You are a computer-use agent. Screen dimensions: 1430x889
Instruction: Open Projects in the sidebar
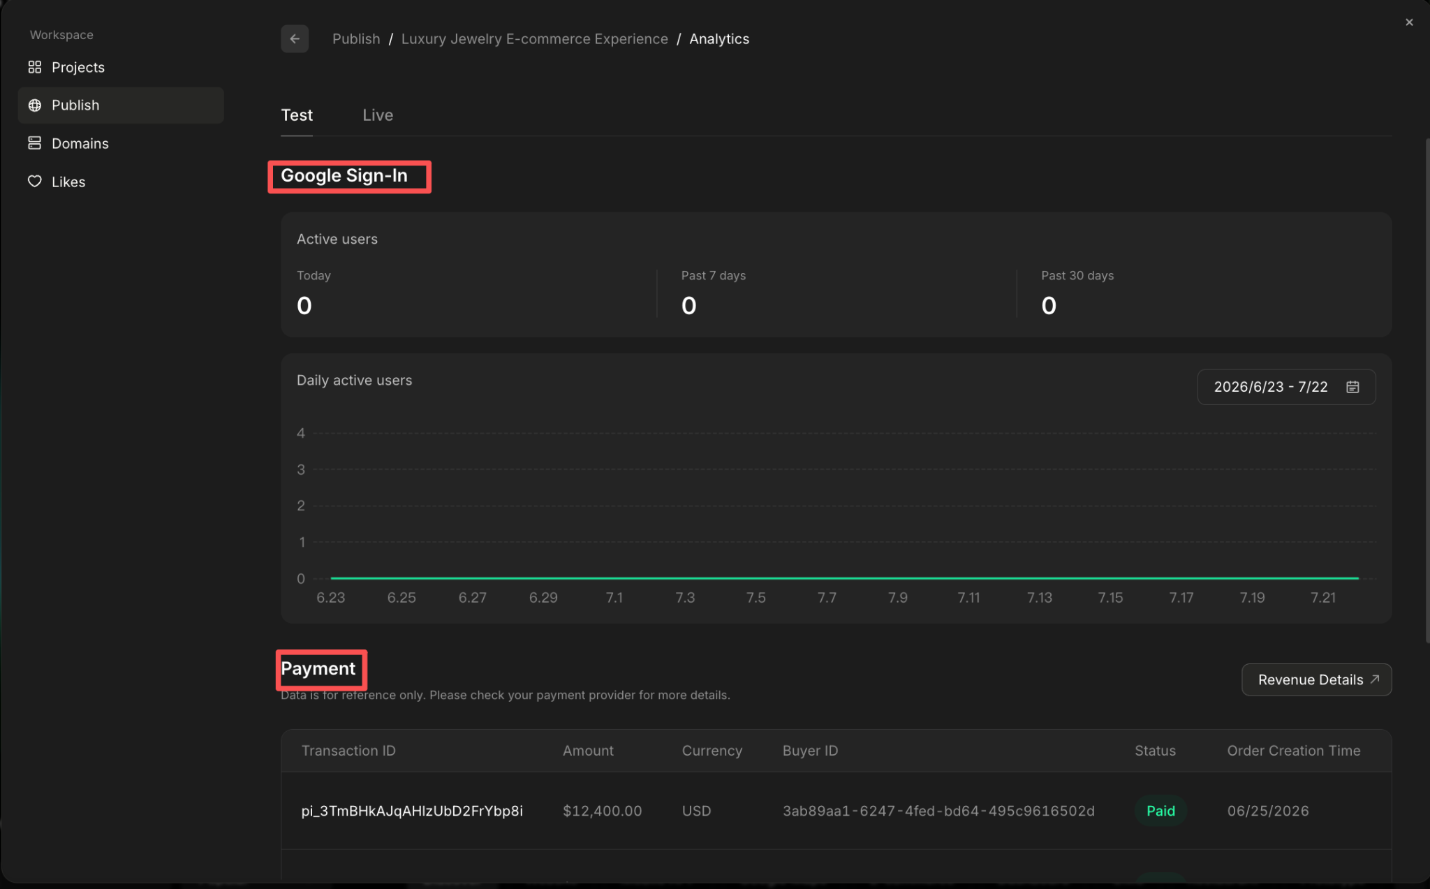[x=121, y=67]
